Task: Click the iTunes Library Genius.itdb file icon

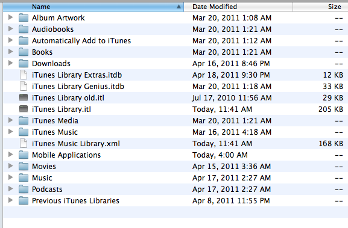Action: click(x=24, y=87)
